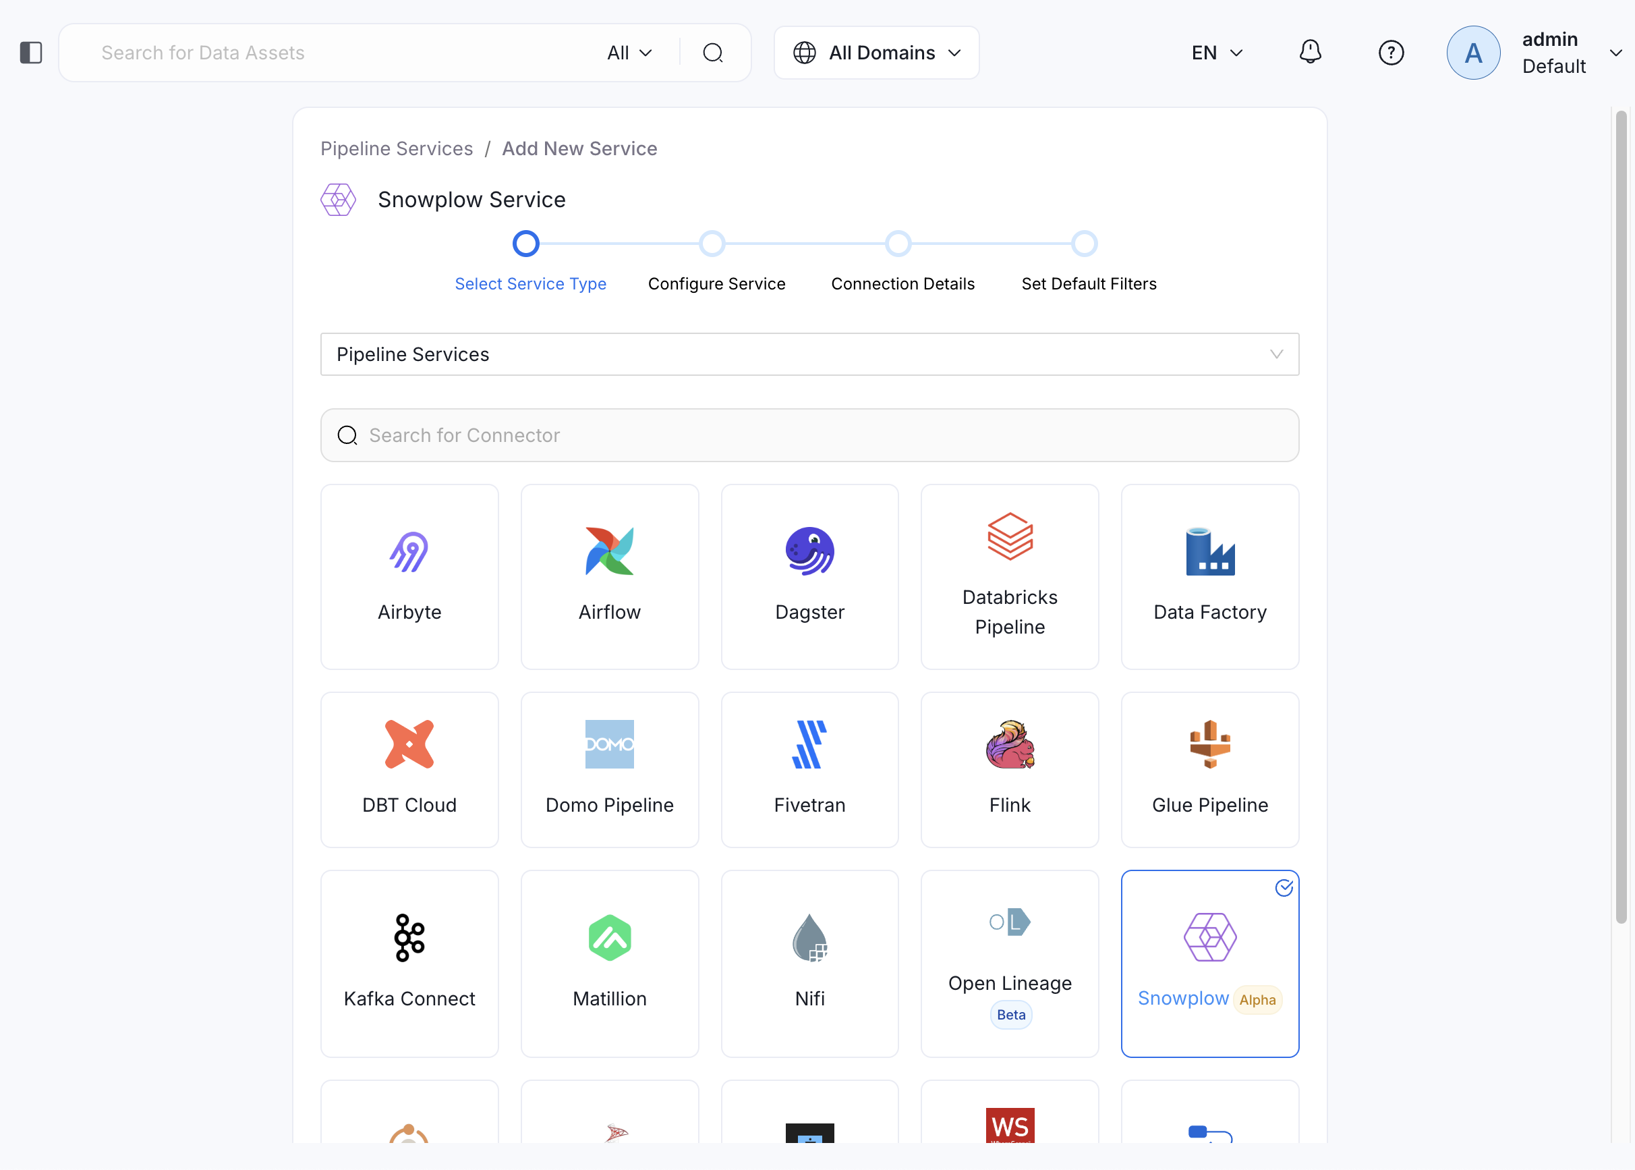Image resolution: width=1635 pixels, height=1170 pixels.
Task: Select the Airbyte connector icon
Action: 409,551
